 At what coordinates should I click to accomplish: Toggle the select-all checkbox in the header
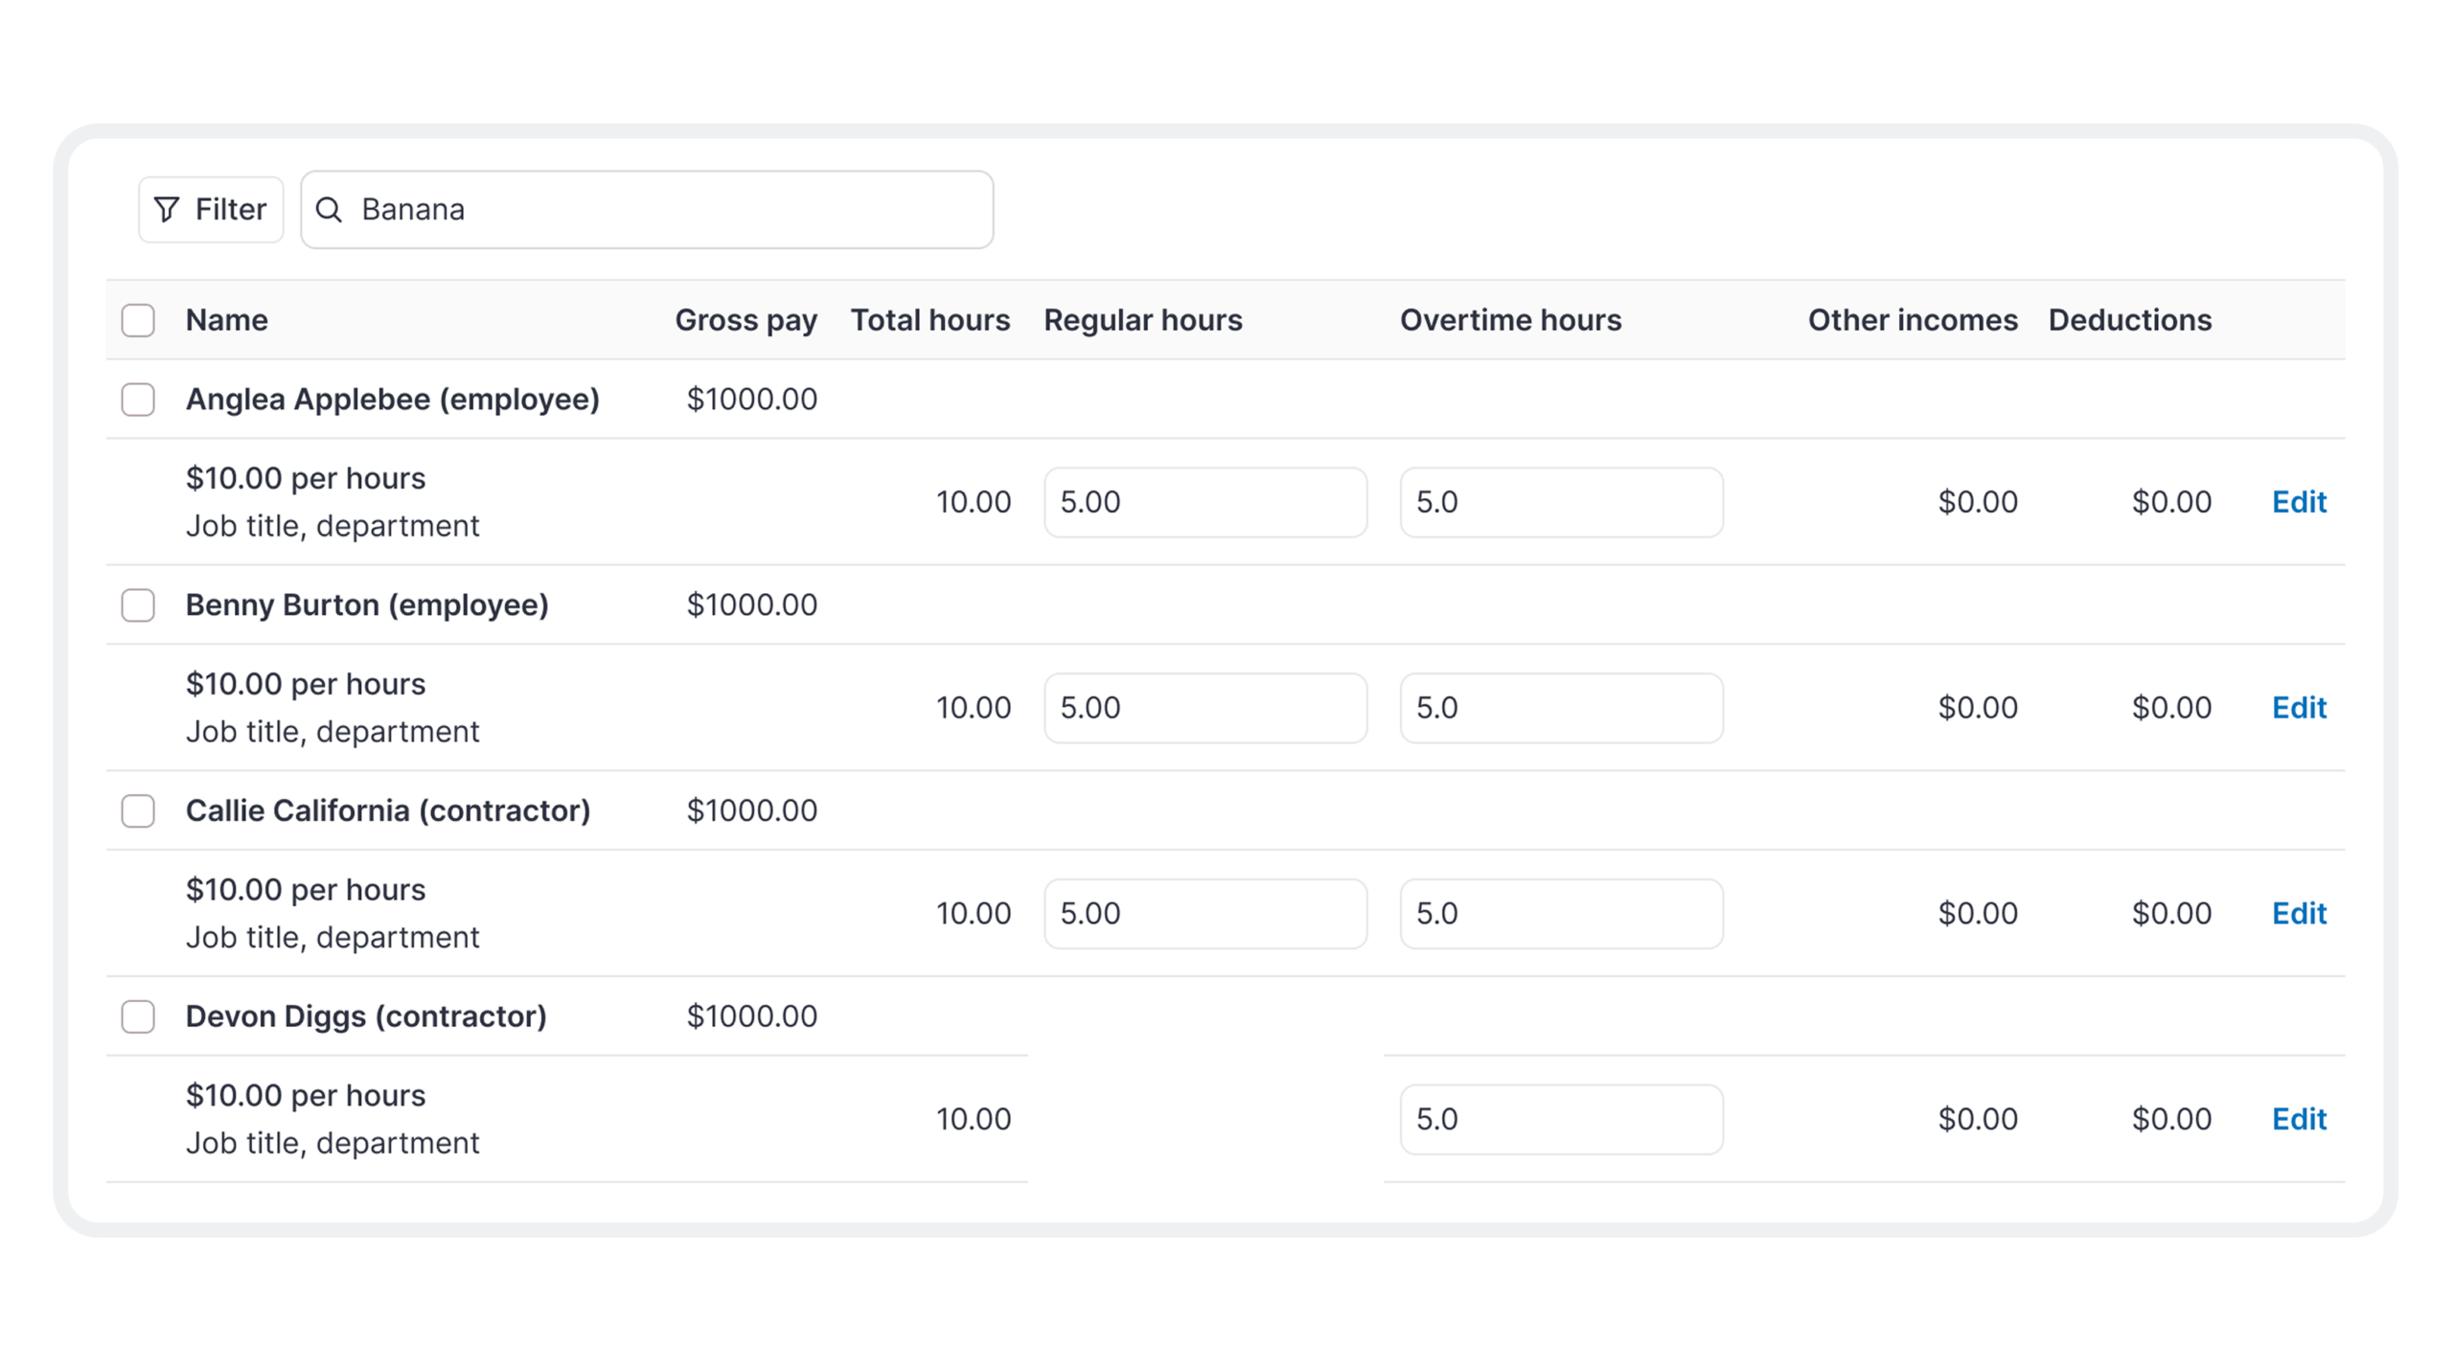138,320
